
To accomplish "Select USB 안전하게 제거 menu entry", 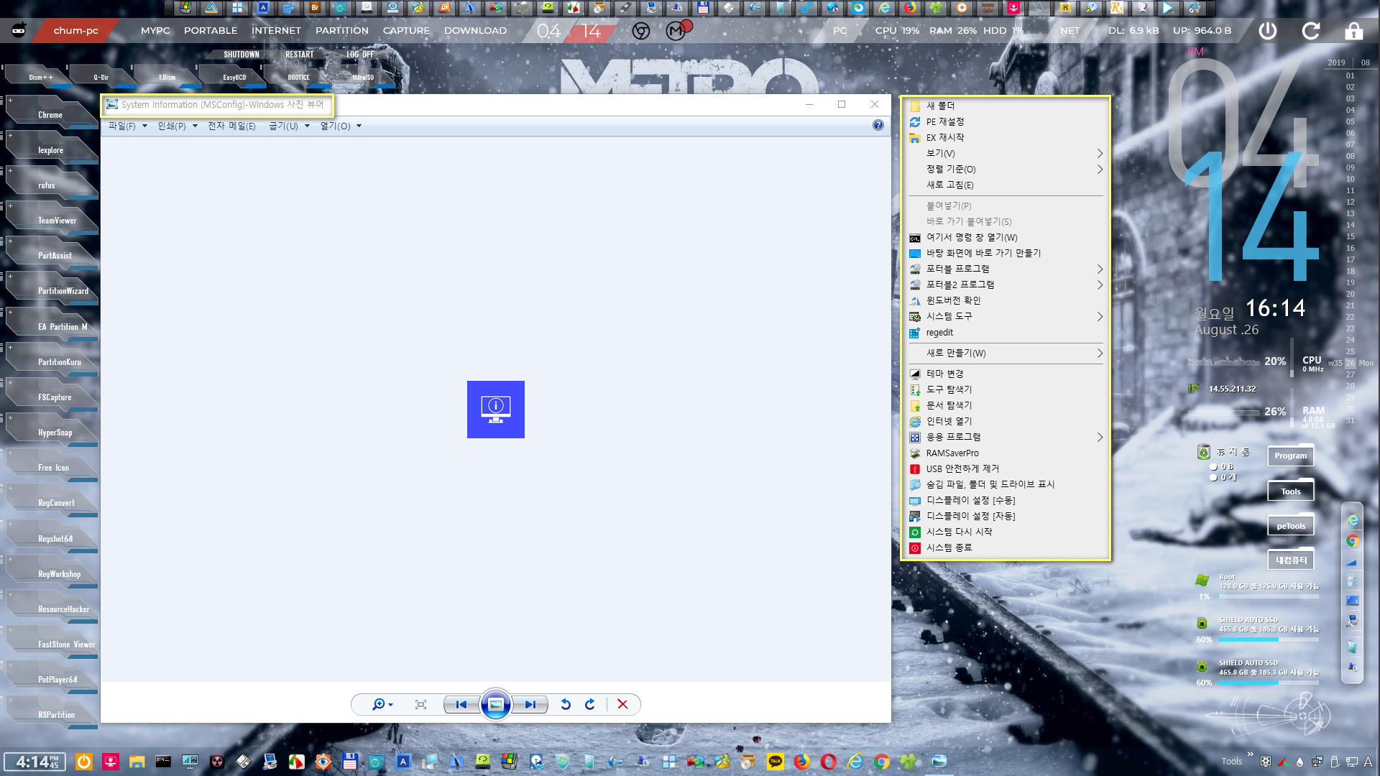I will (1006, 468).
